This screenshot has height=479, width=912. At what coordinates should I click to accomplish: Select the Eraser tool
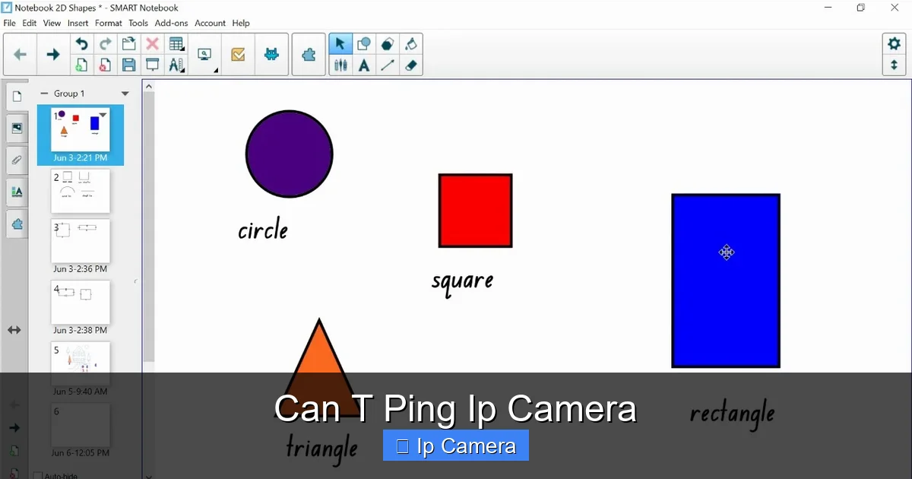pyautogui.click(x=411, y=65)
